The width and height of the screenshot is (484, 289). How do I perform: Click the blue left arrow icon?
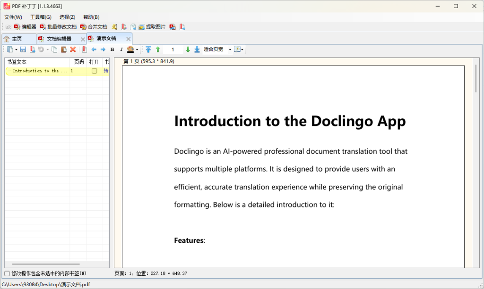coord(94,50)
